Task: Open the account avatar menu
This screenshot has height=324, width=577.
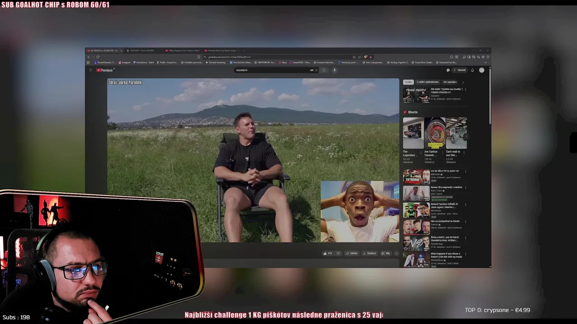Action: [481, 70]
